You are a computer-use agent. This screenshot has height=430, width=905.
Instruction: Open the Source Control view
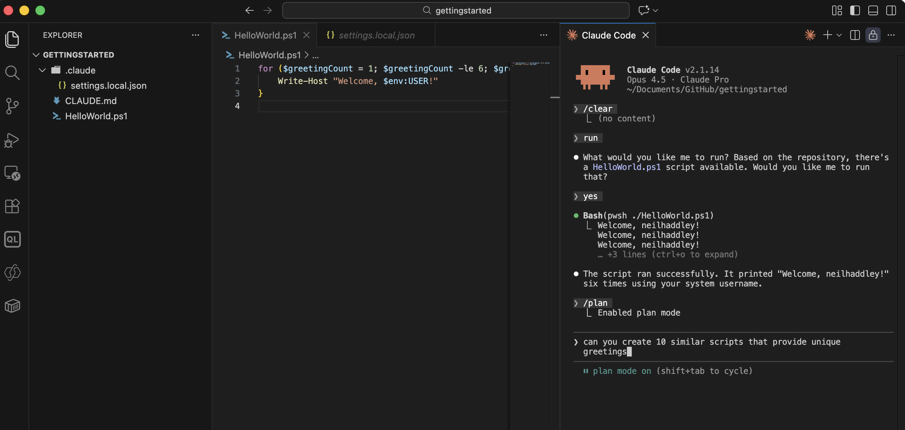click(x=12, y=106)
